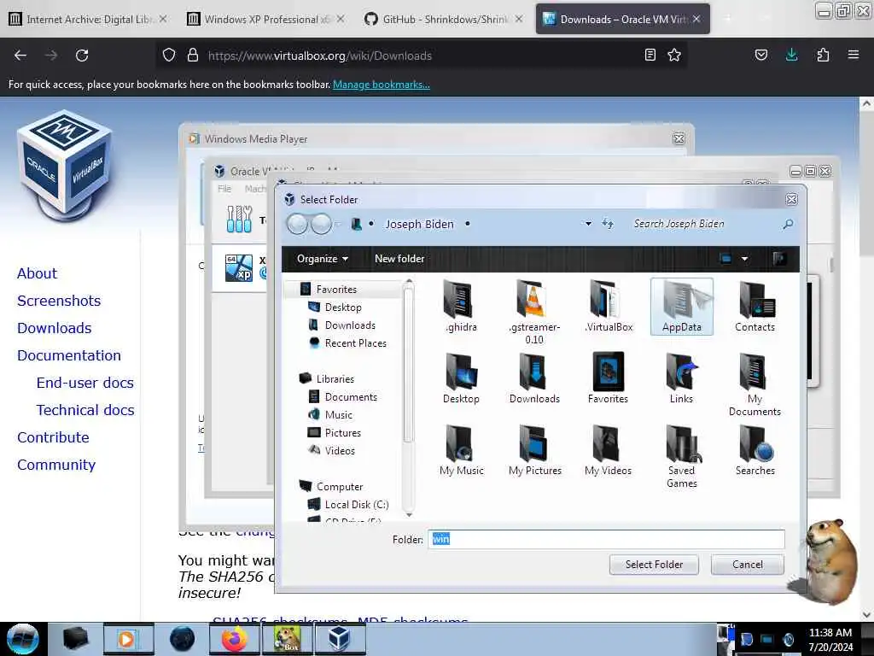Open the Firefox application menu
The height and width of the screenshot is (656, 874).
pyautogui.click(x=854, y=55)
